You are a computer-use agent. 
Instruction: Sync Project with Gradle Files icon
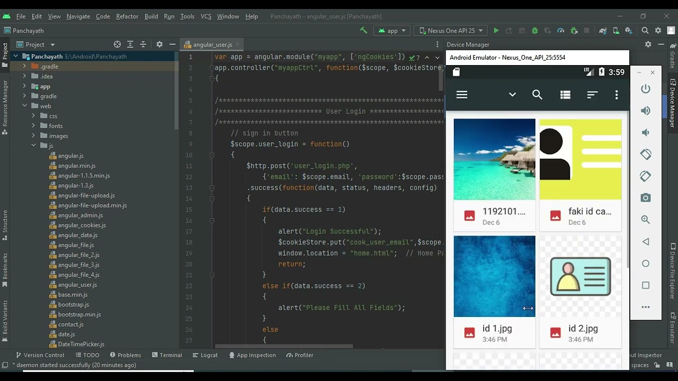(x=603, y=31)
